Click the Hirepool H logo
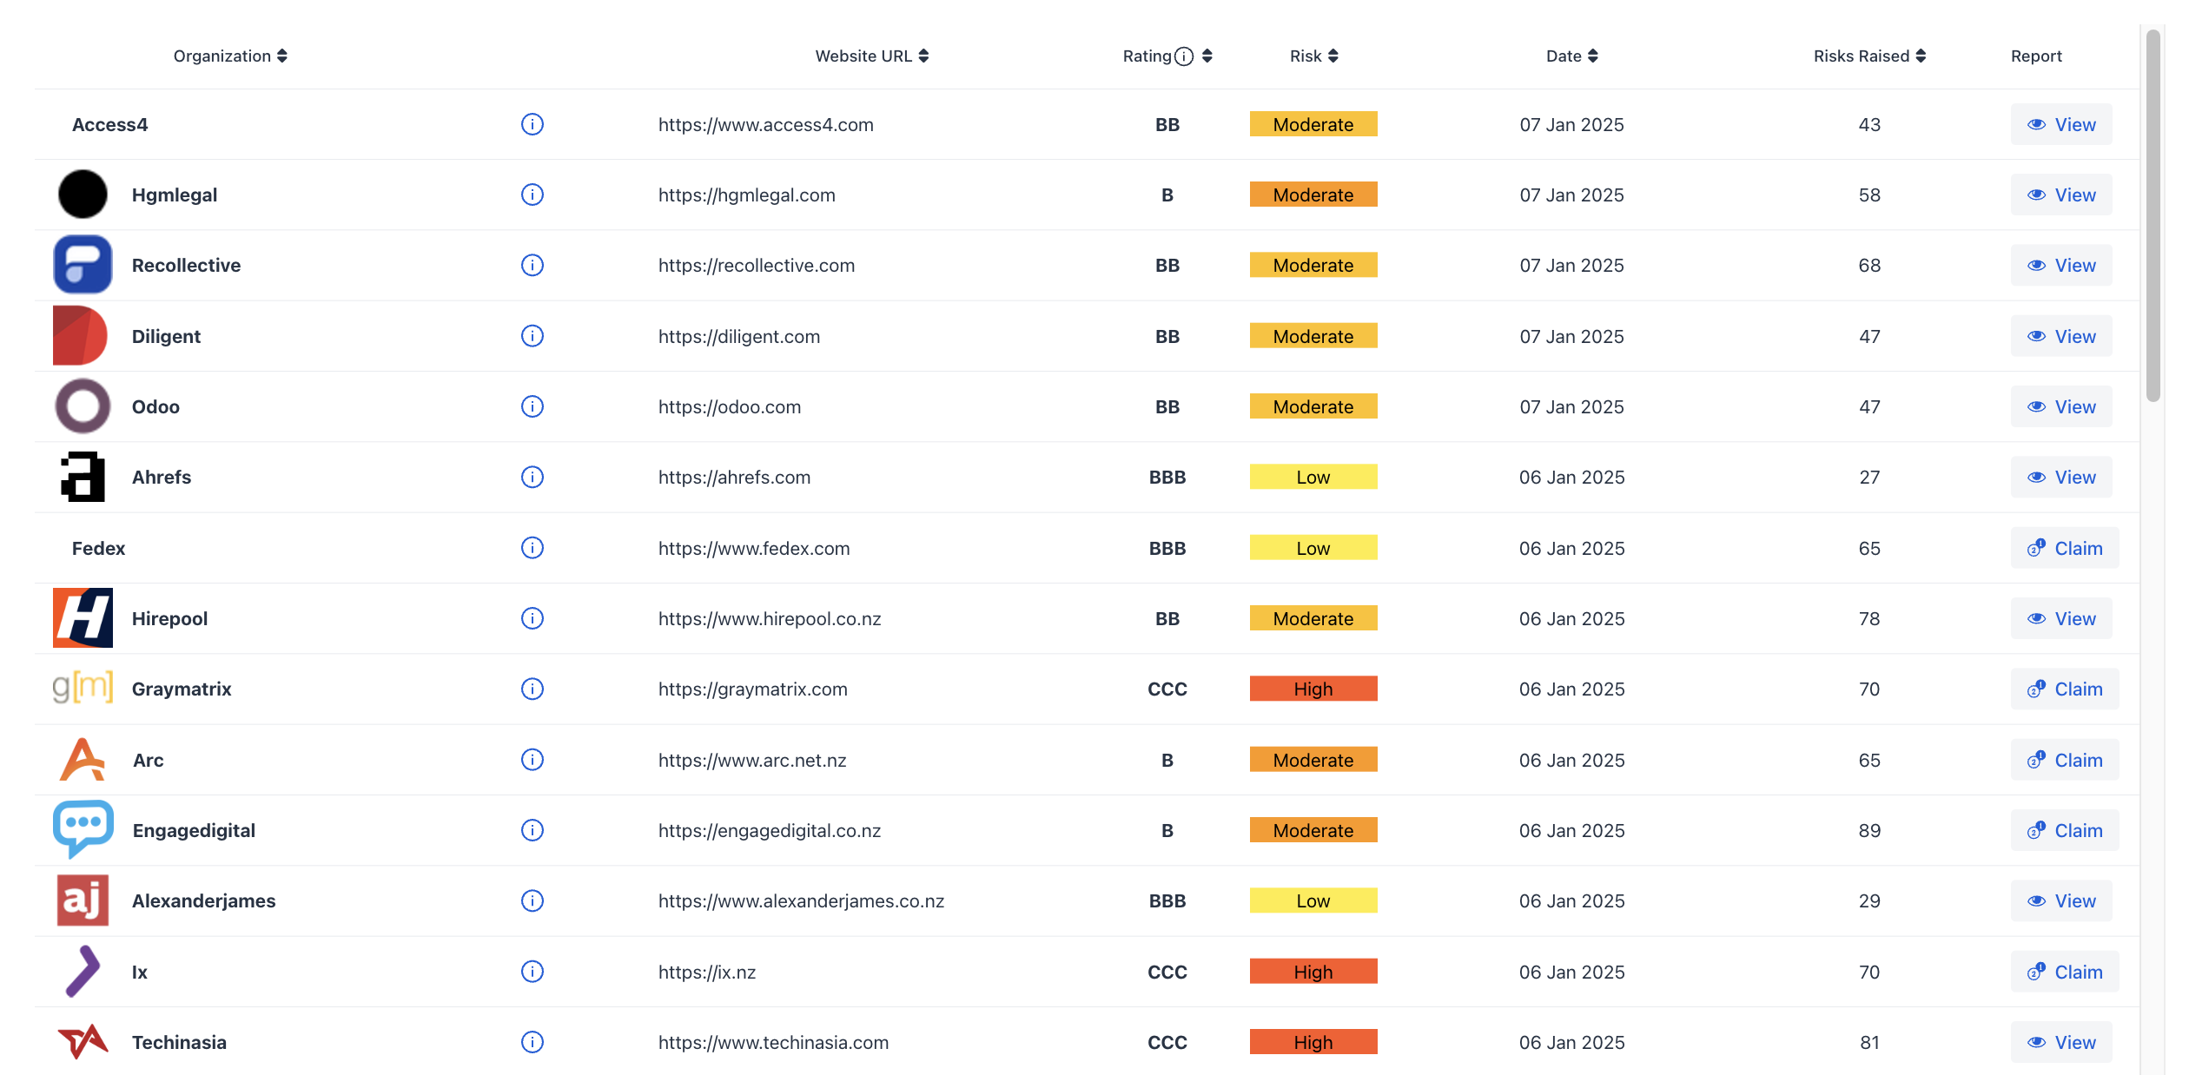 pyautogui.click(x=83, y=618)
